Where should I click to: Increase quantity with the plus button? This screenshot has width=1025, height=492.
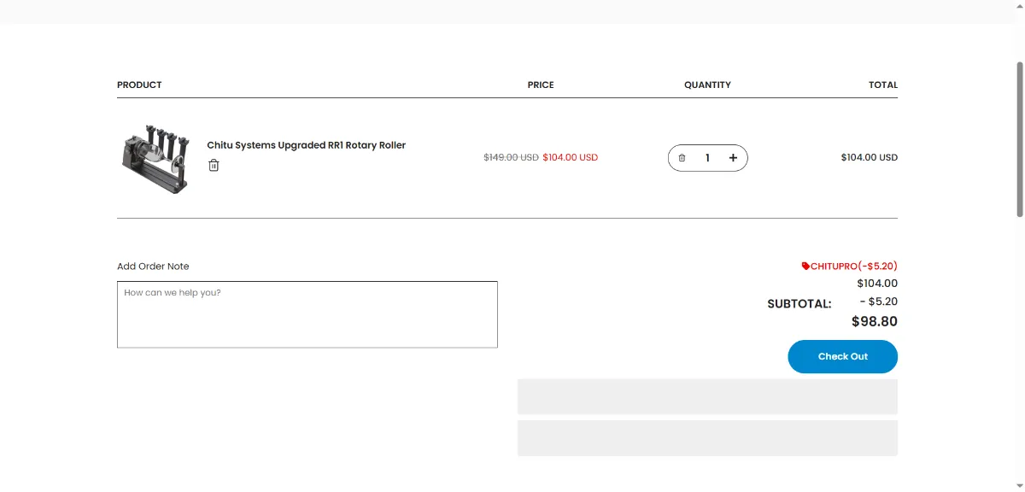click(x=733, y=158)
